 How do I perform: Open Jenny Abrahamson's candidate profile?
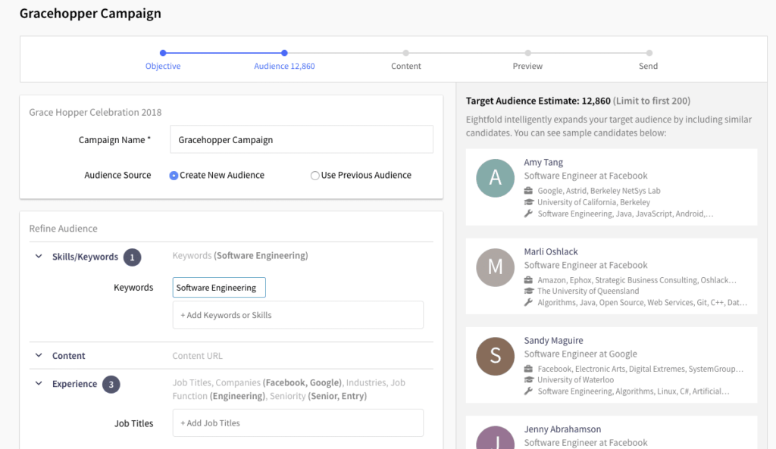coord(563,429)
